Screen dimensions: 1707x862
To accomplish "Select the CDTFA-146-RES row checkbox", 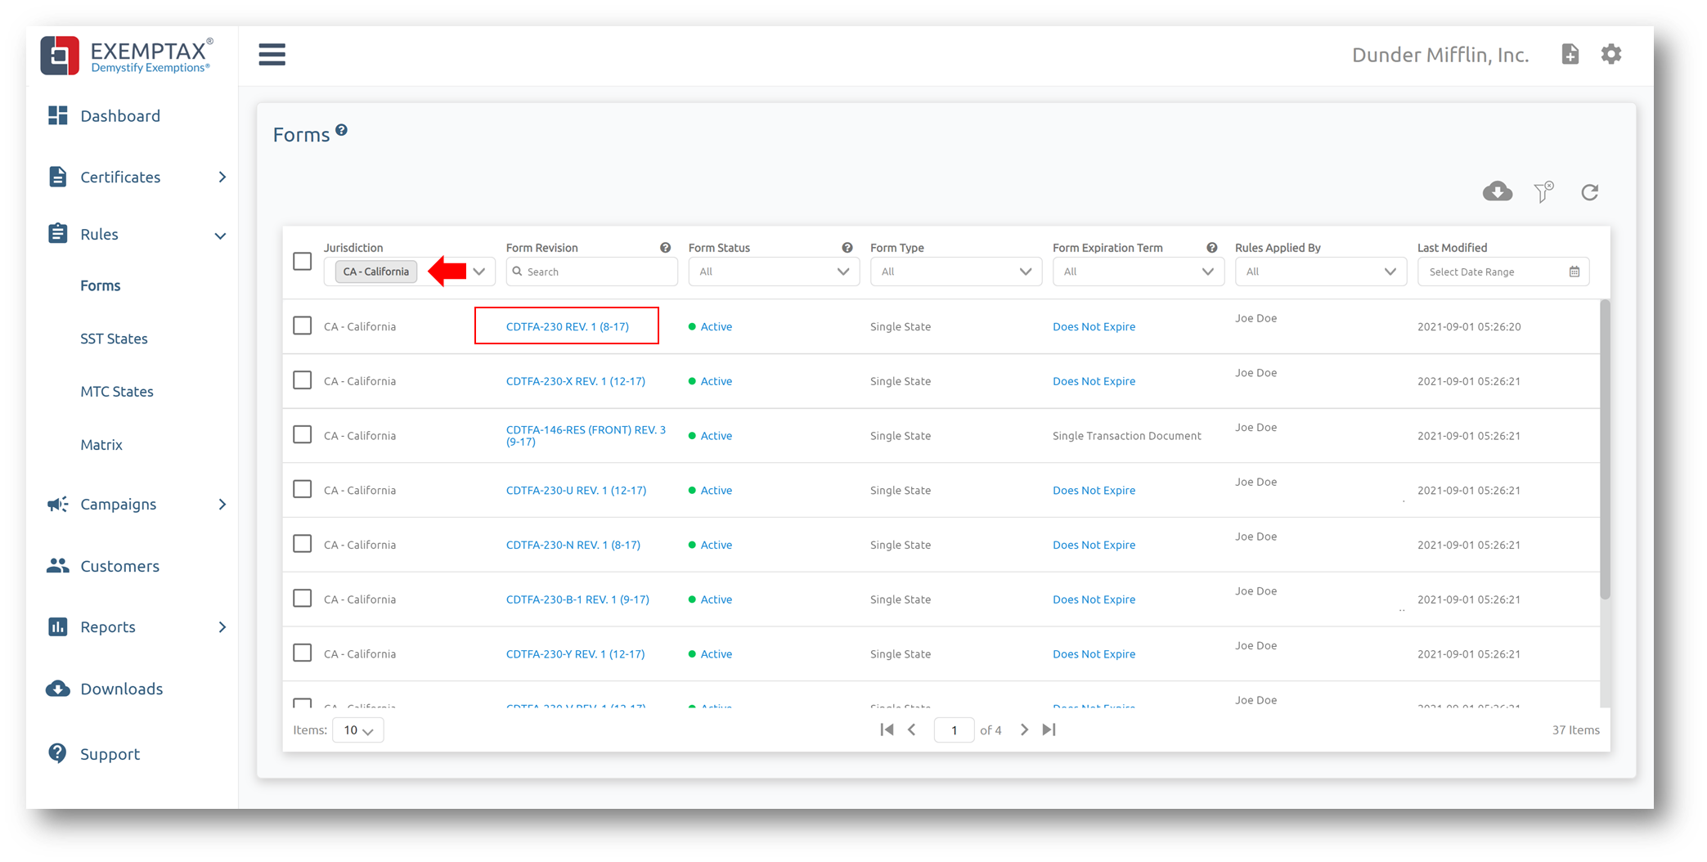I will point(302,434).
